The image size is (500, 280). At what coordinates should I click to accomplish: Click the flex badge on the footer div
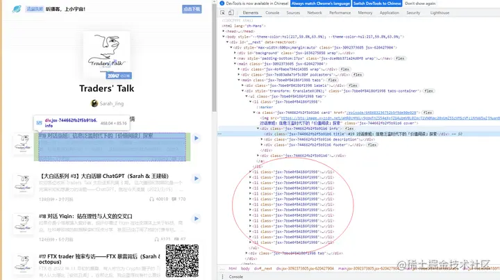click(x=372, y=145)
